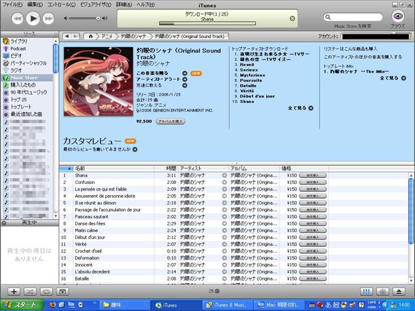This screenshot has height=311, width=415.
Task: Select Podcast in source list
Action: [18, 49]
